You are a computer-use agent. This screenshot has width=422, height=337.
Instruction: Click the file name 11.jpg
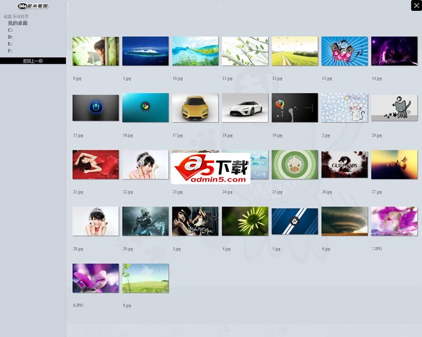(227, 78)
